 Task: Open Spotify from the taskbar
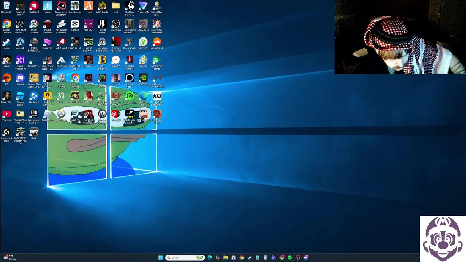pyautogui.click(x=289, y=258)
